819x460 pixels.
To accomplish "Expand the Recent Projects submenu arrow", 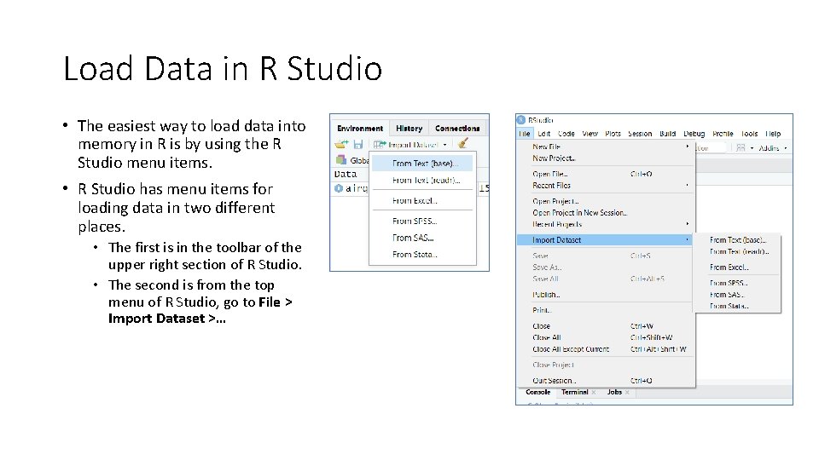I will [x=688, y=224].
